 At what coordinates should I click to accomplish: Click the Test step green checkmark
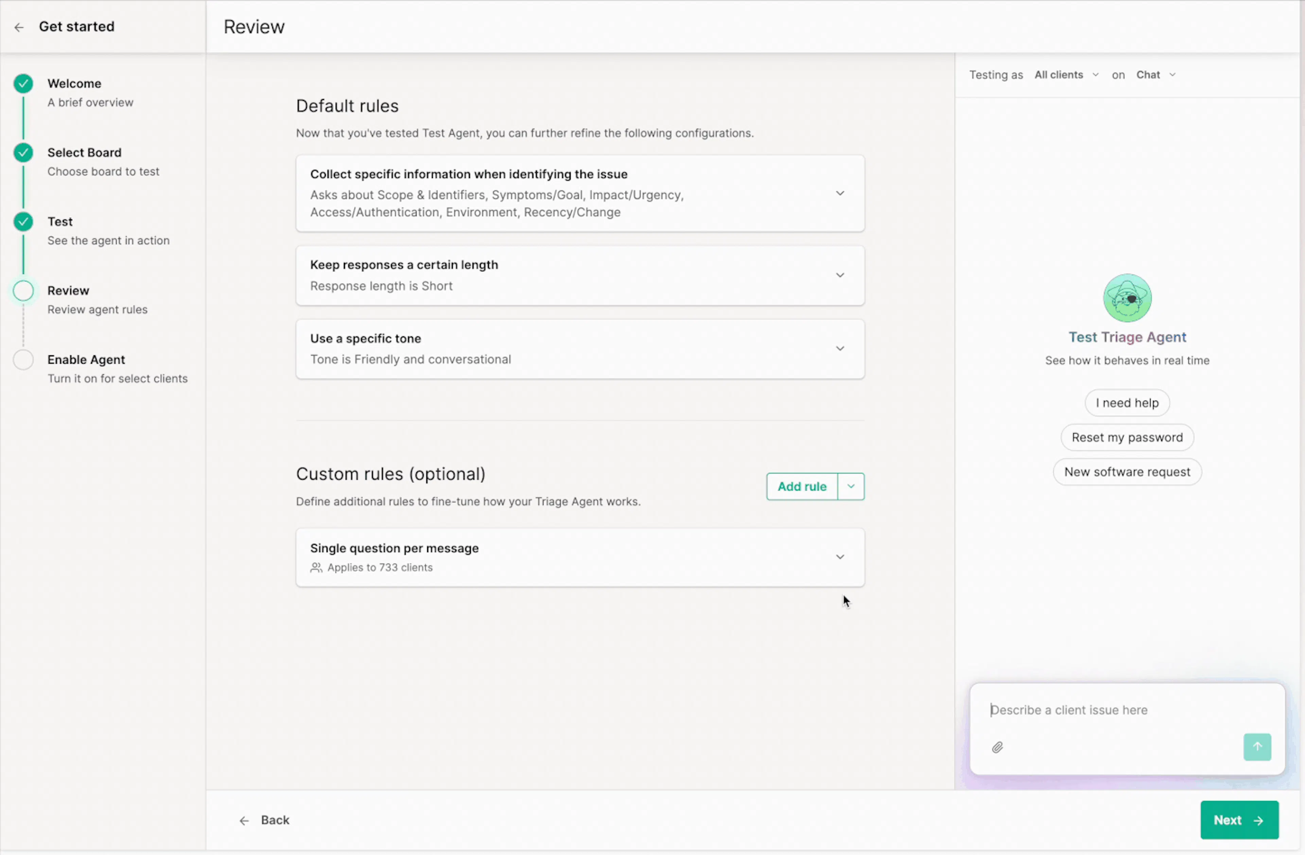tap(23, 221)
